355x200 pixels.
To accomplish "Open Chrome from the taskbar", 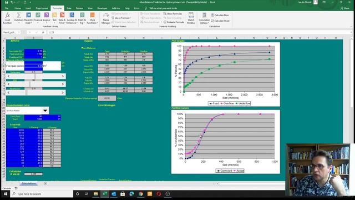I will 140,194.
